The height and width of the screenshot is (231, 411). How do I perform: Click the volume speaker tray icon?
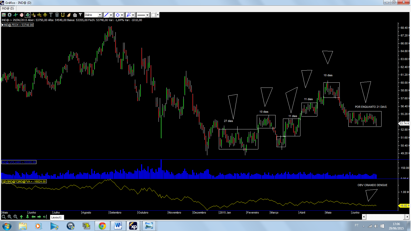tap(376, 226)
